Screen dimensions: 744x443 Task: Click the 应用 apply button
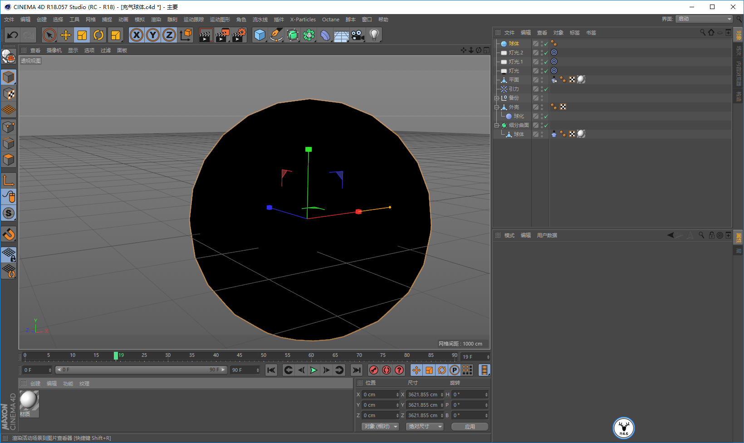tap(470, 427)
